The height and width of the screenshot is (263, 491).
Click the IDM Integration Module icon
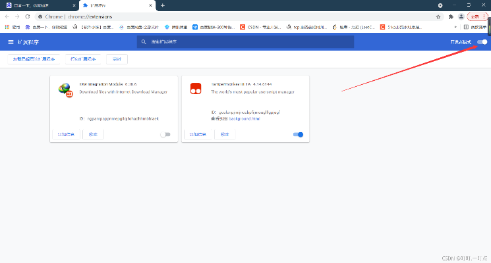point(65,90)
